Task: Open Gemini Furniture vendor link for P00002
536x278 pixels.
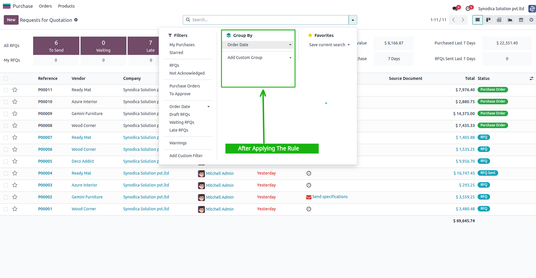Action: (87, 197)
